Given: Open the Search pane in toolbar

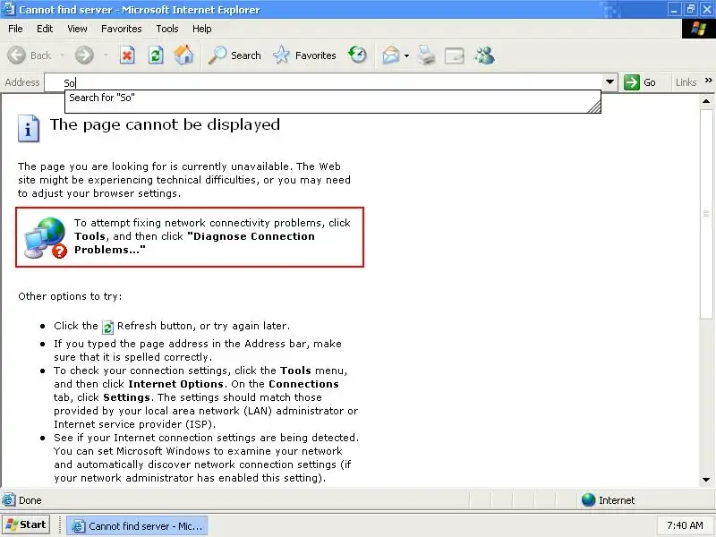Looking at the screenshot, I should tap(234, 55).
